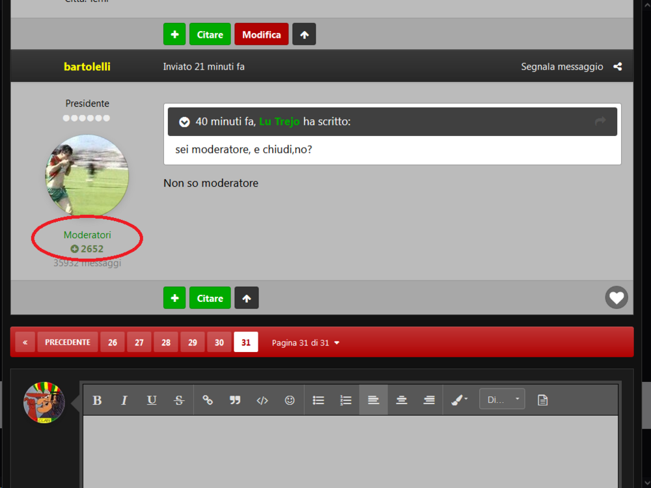Toggle italic formatting in editor
This screenshot has width=651, height=488.
pyautogui.click(x=124, y=400)
